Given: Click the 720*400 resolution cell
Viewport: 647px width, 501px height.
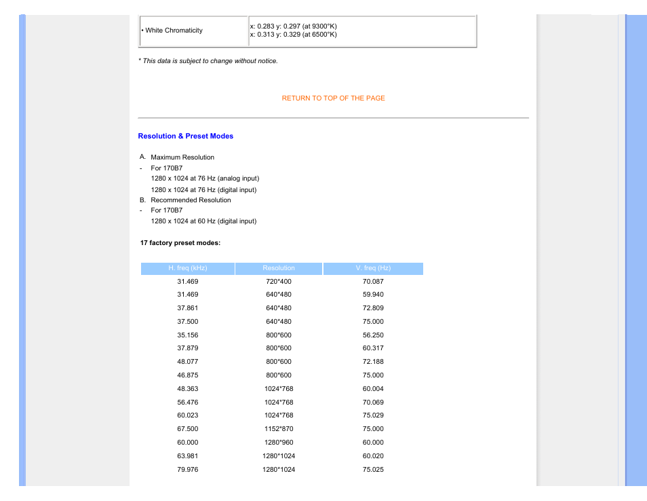Looking at the screenshot, I should click(279, 282).
